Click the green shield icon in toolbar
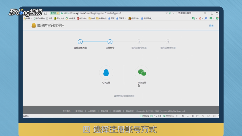The height and width of the screenshot is (136, 242). [217, 18]
